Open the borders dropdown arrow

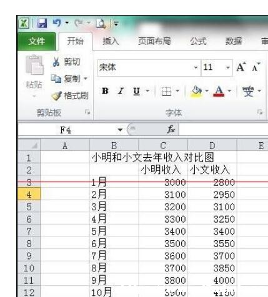click(177, 90)
